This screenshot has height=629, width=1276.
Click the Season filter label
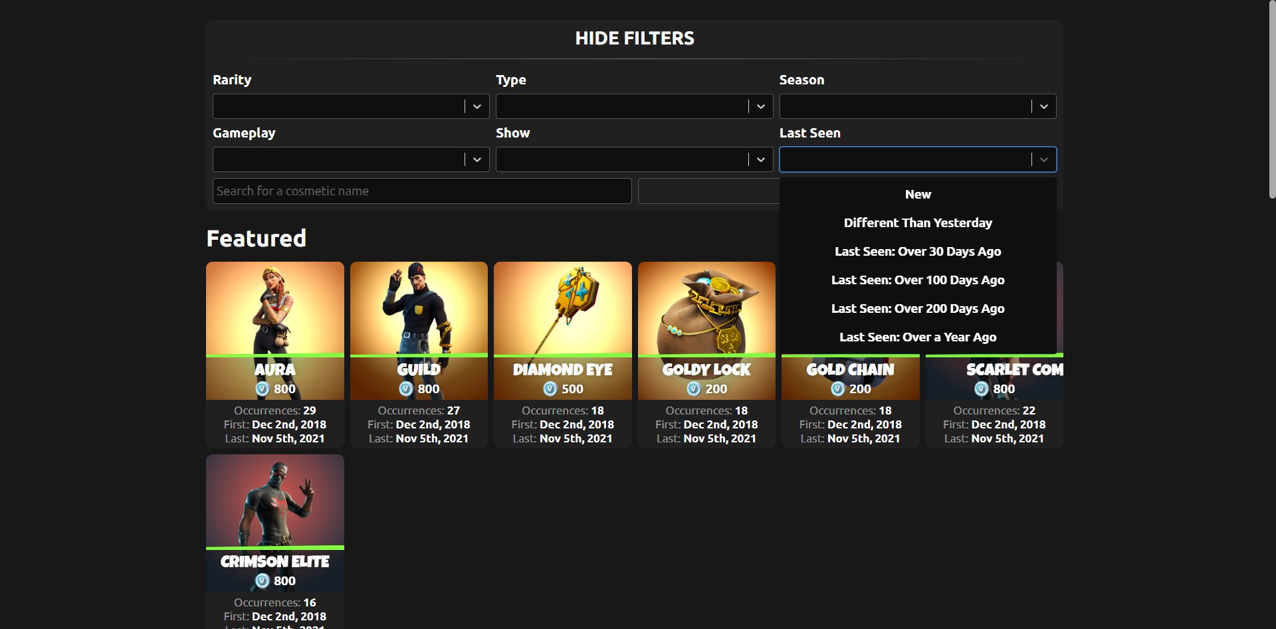coord(801,80)
